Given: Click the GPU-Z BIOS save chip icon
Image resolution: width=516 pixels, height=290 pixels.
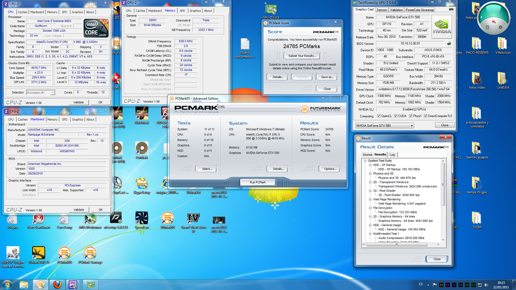Looking at the screenshot, I should click(x=449, y=43).
